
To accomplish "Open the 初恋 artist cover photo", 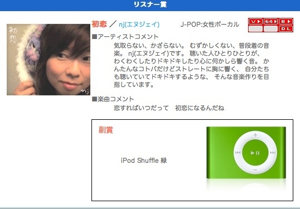I will click(49, 60).
